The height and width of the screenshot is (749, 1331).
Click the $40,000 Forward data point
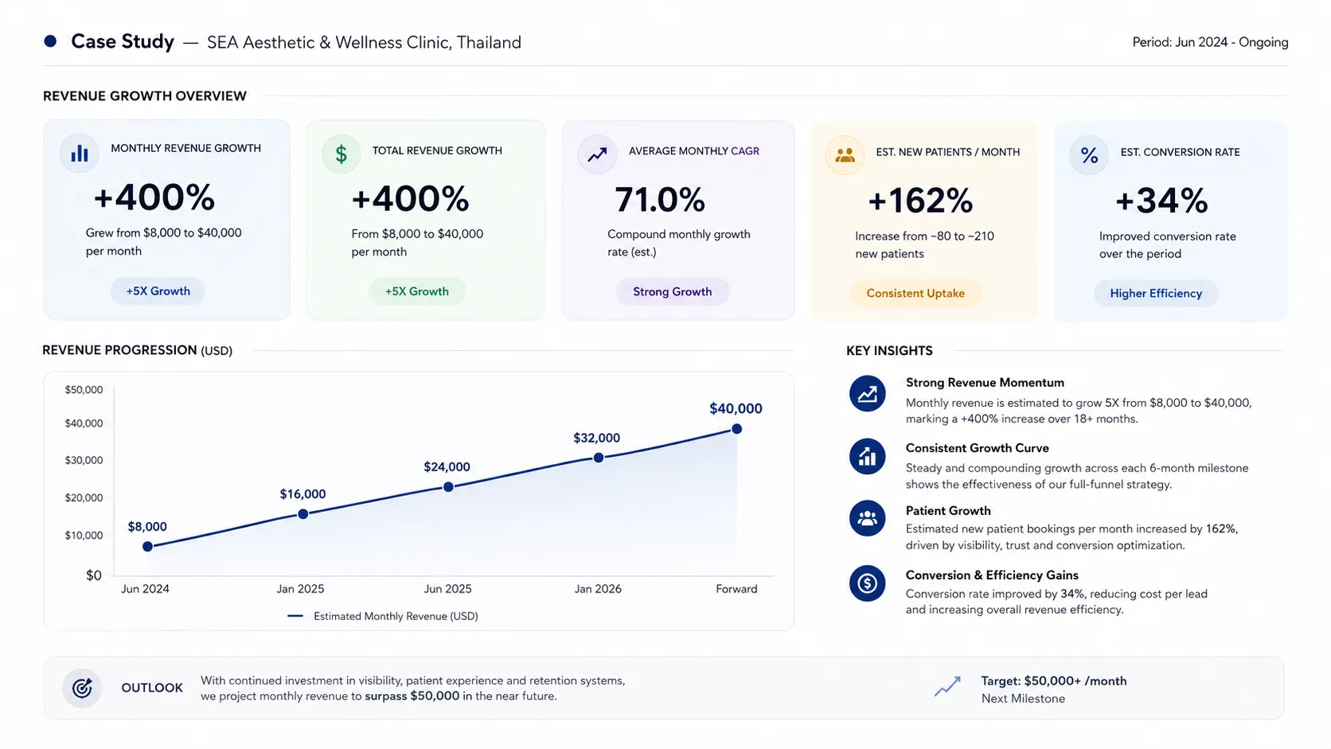737,429
